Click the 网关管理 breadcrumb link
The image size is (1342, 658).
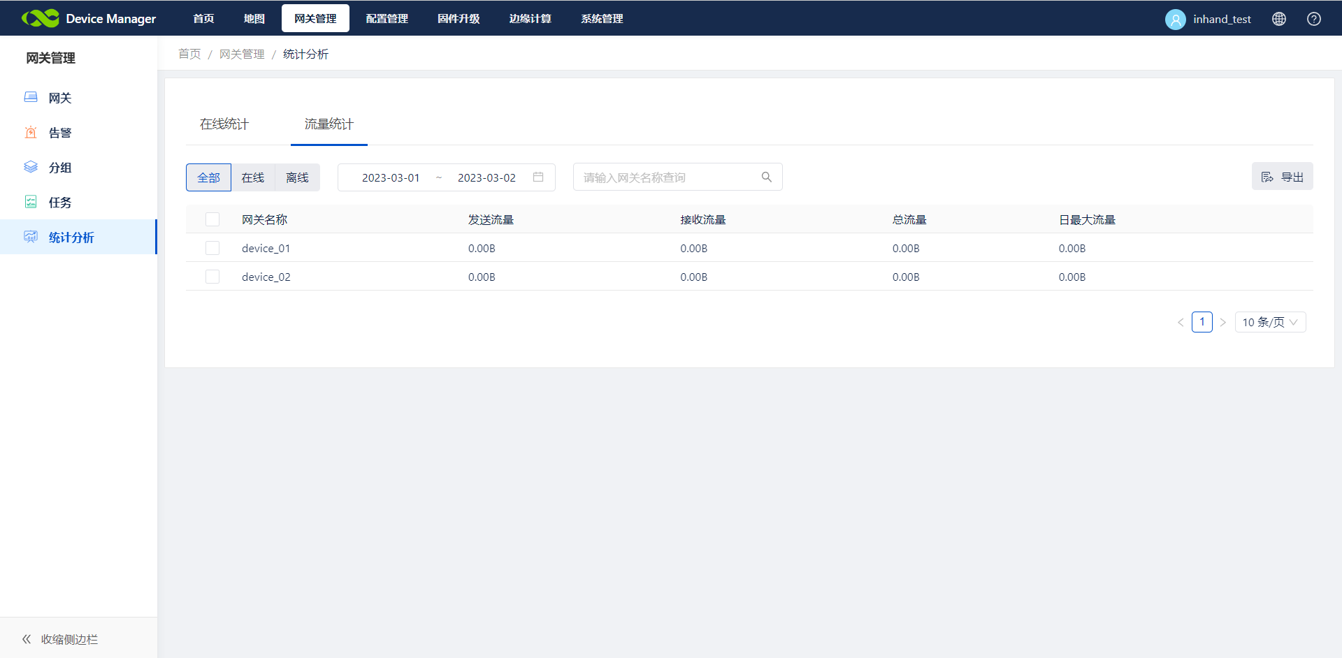coord(242,54)
